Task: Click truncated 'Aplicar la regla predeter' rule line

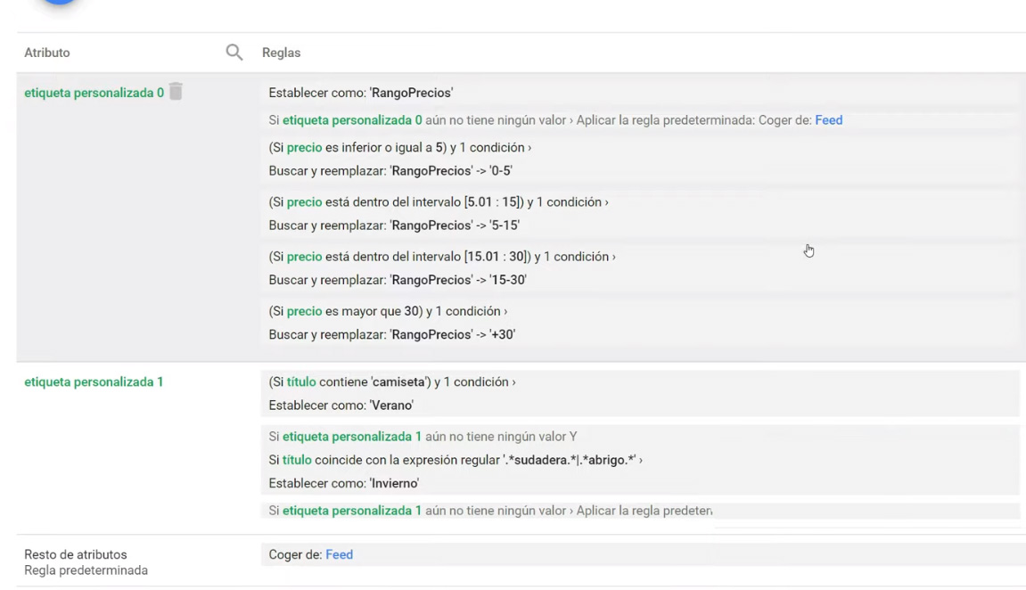Action: click(x=490, y=511)
